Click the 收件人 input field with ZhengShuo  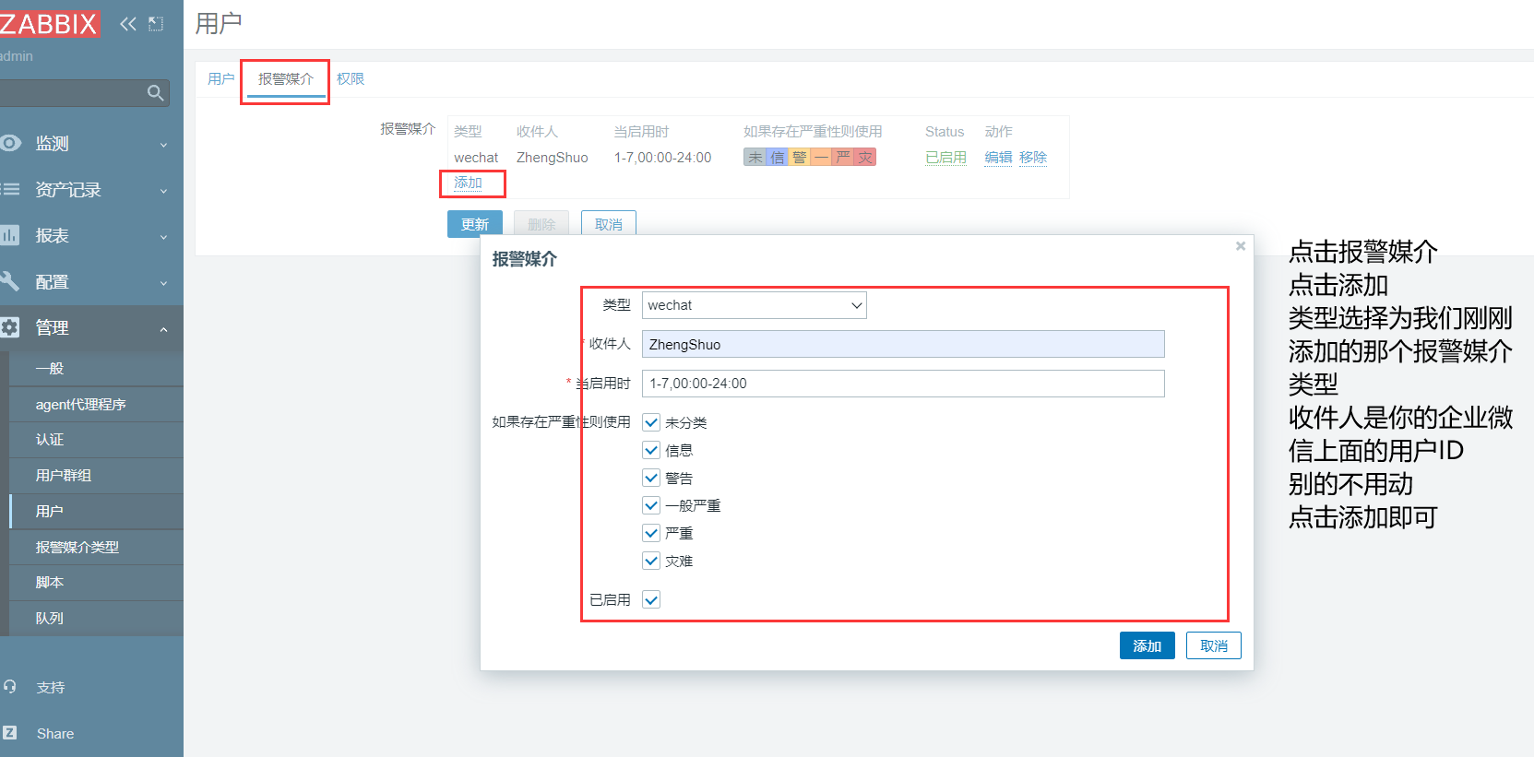[x=903, y=344]
